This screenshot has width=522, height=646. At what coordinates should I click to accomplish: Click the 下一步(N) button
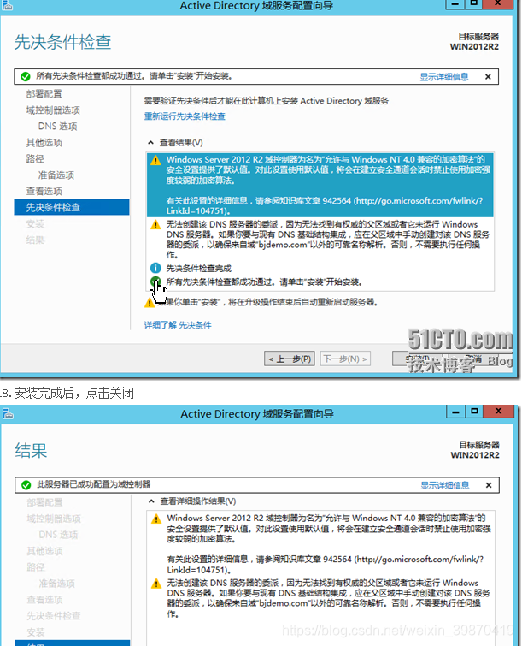tap(345, 359)
